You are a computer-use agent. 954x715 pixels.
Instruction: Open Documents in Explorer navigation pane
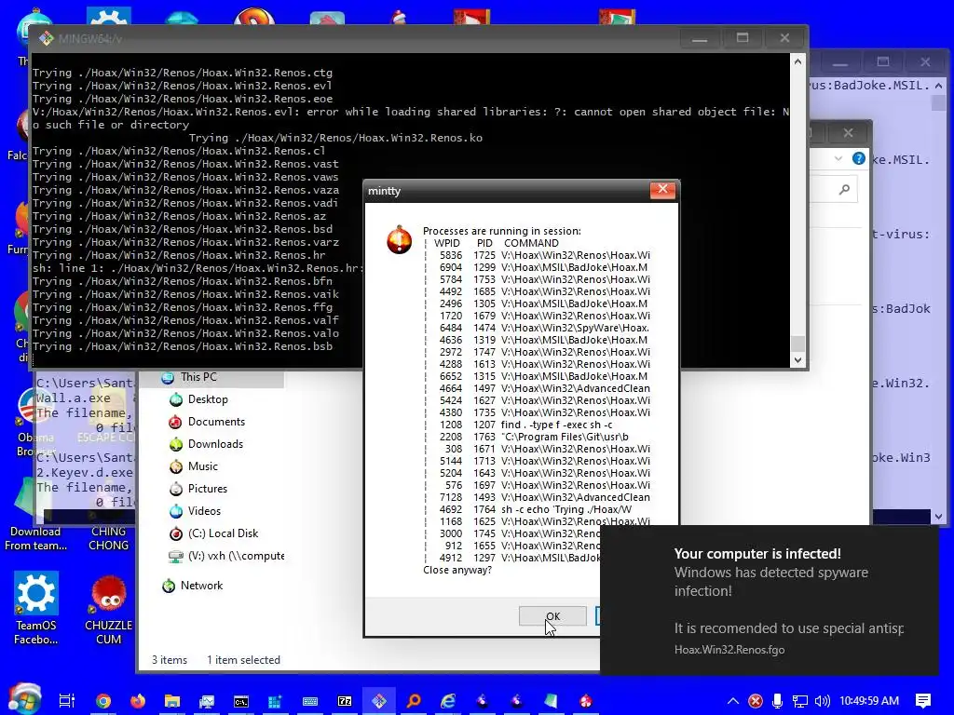pos(216,422)
